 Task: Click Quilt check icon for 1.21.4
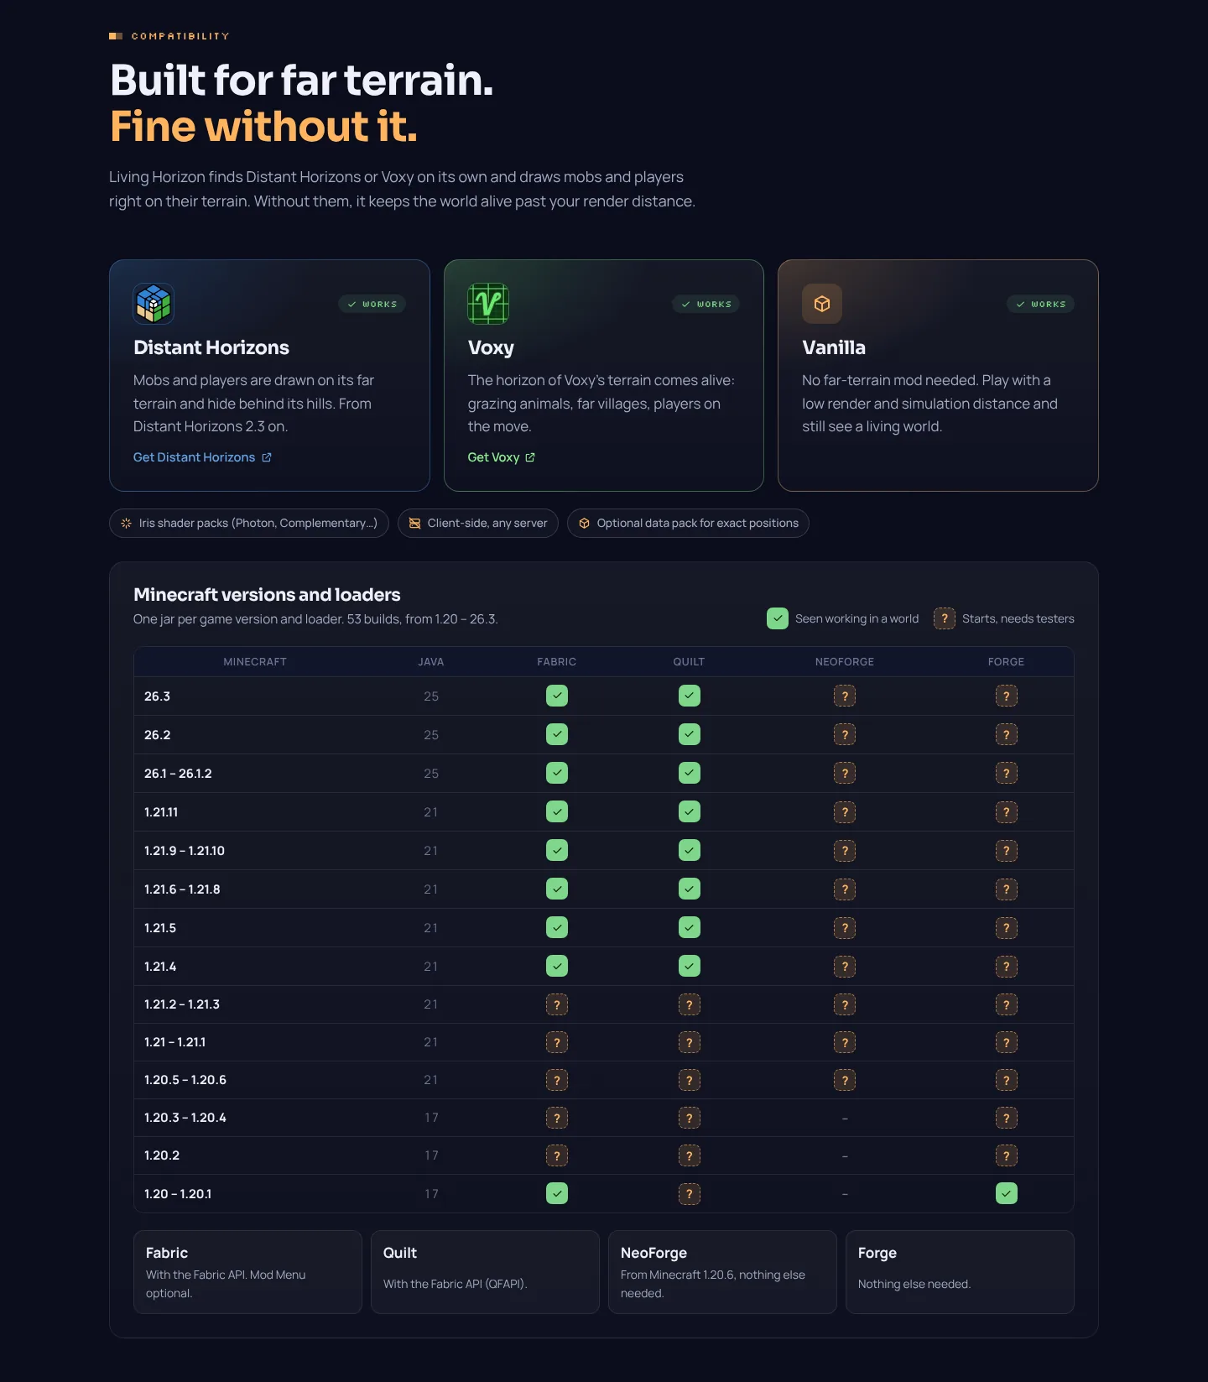[690, 966]
